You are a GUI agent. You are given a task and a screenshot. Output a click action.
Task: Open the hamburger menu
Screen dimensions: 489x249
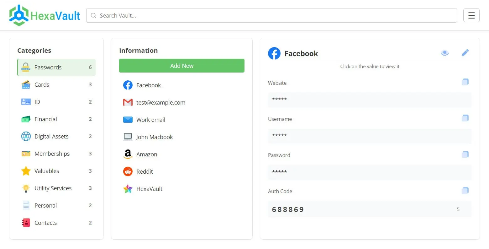pos(471,15)
